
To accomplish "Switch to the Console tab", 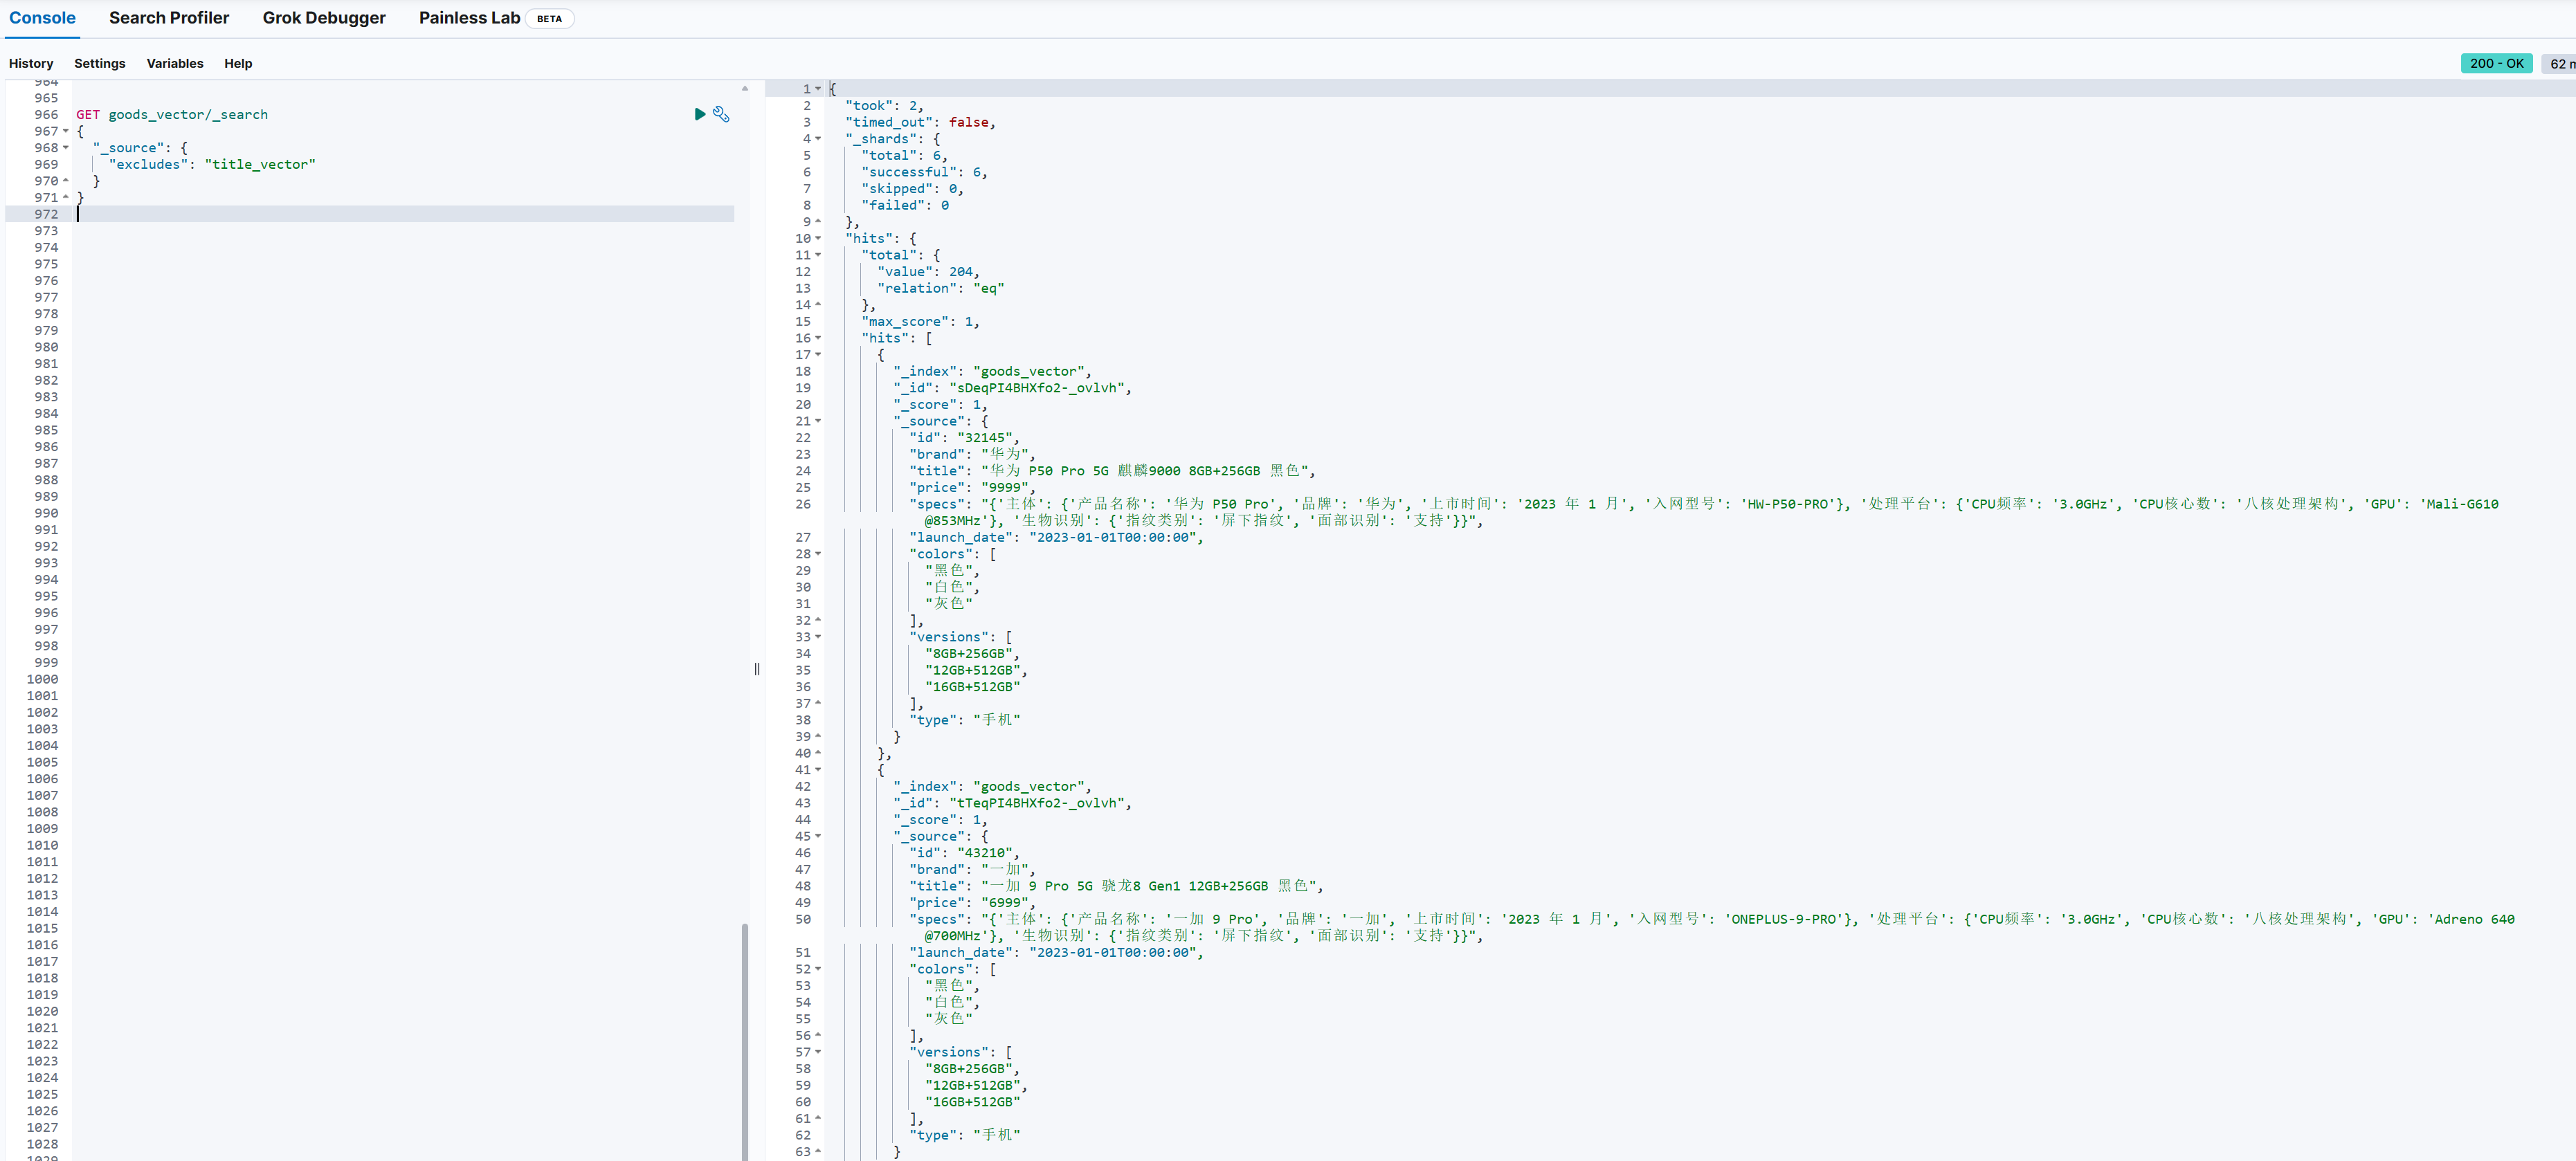I will click(x=42, y=18).
